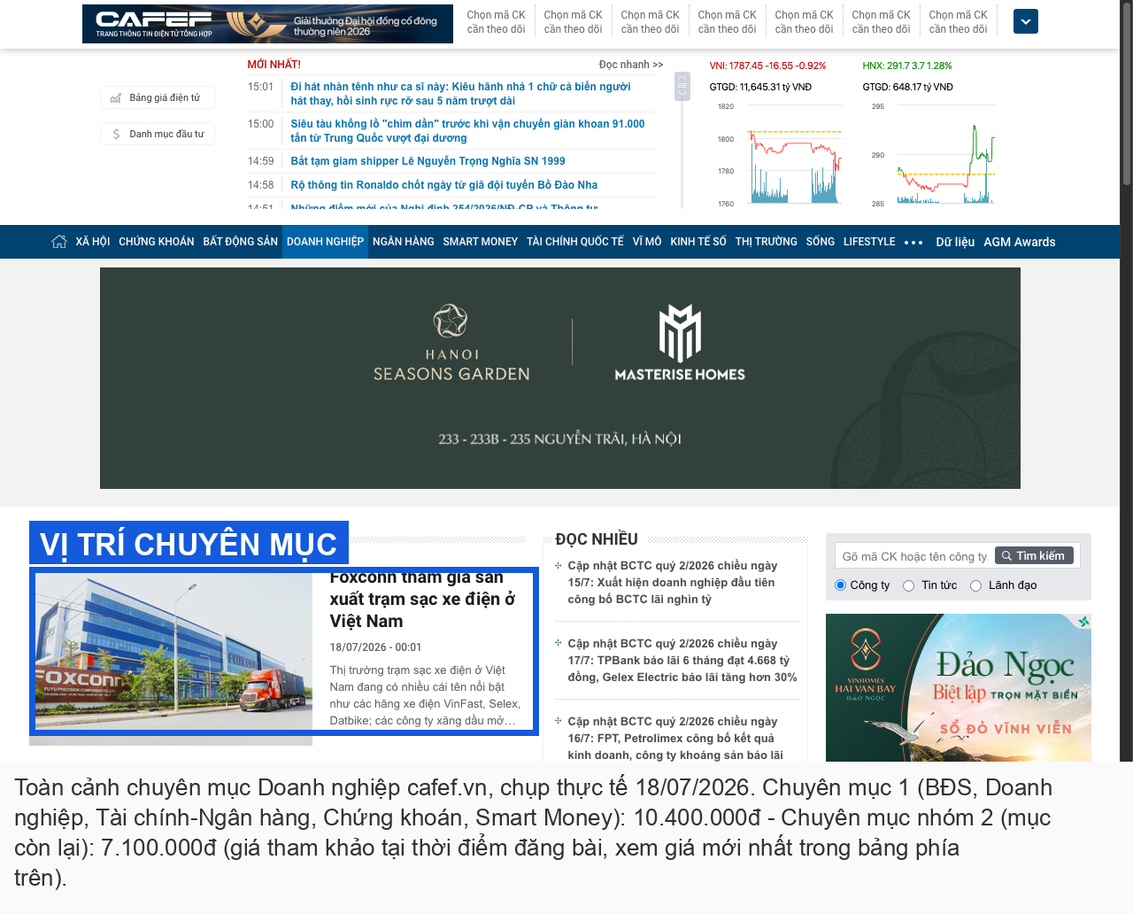Click the Bảng giá điện tử button

tap(158, 98)
